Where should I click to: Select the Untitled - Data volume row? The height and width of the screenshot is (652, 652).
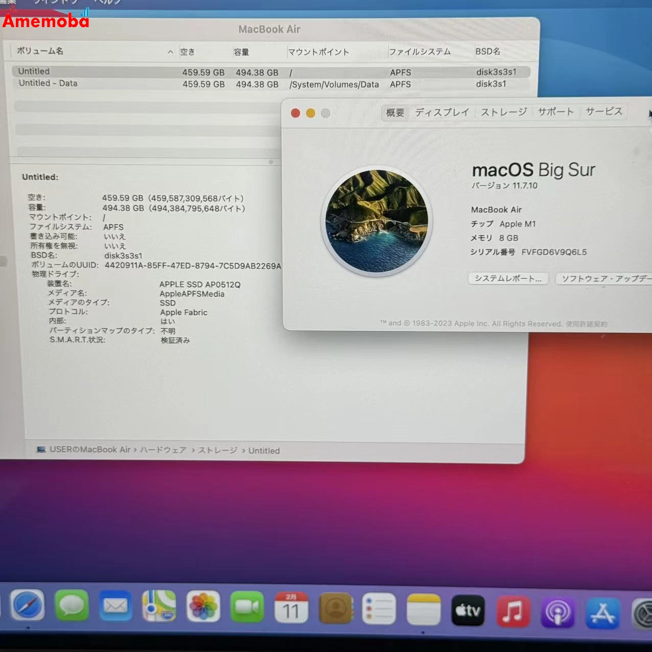click(x=102, y=83)
